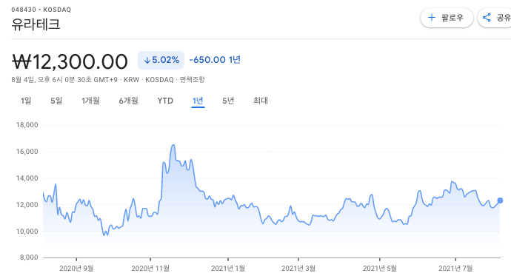Click the 8,000 y-axis label
511x276 pixels.
point(29,258)
